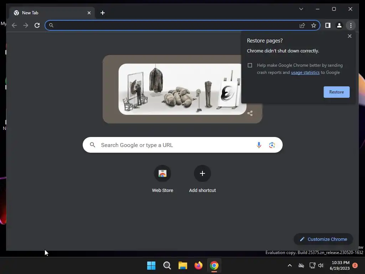This screenshot has height=274, width=365.
Task: Open network status tray icon
Action: 312,265
